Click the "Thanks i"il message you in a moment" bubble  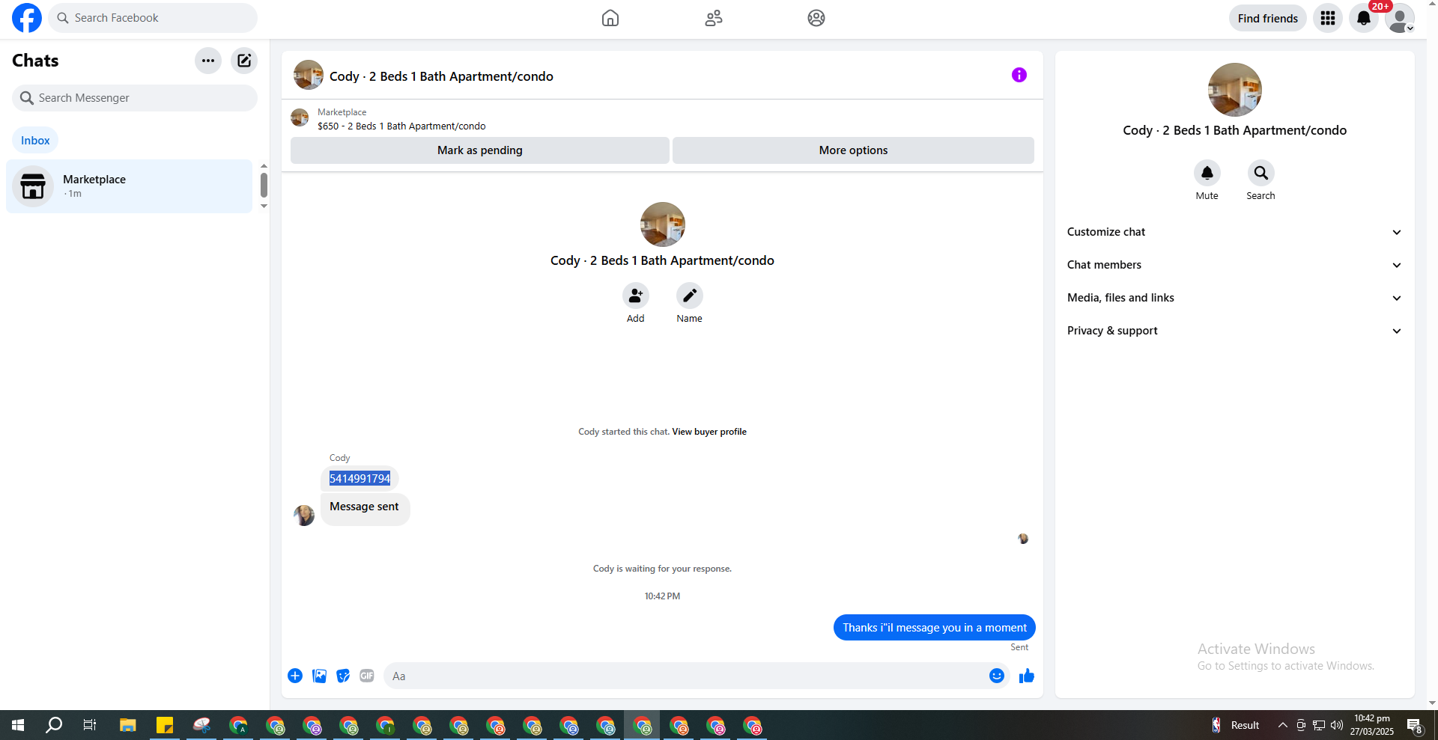935,628
